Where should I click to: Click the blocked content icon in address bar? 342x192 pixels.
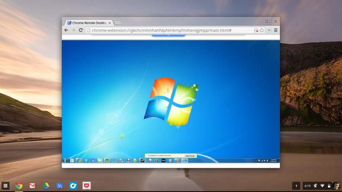[256, 30]
